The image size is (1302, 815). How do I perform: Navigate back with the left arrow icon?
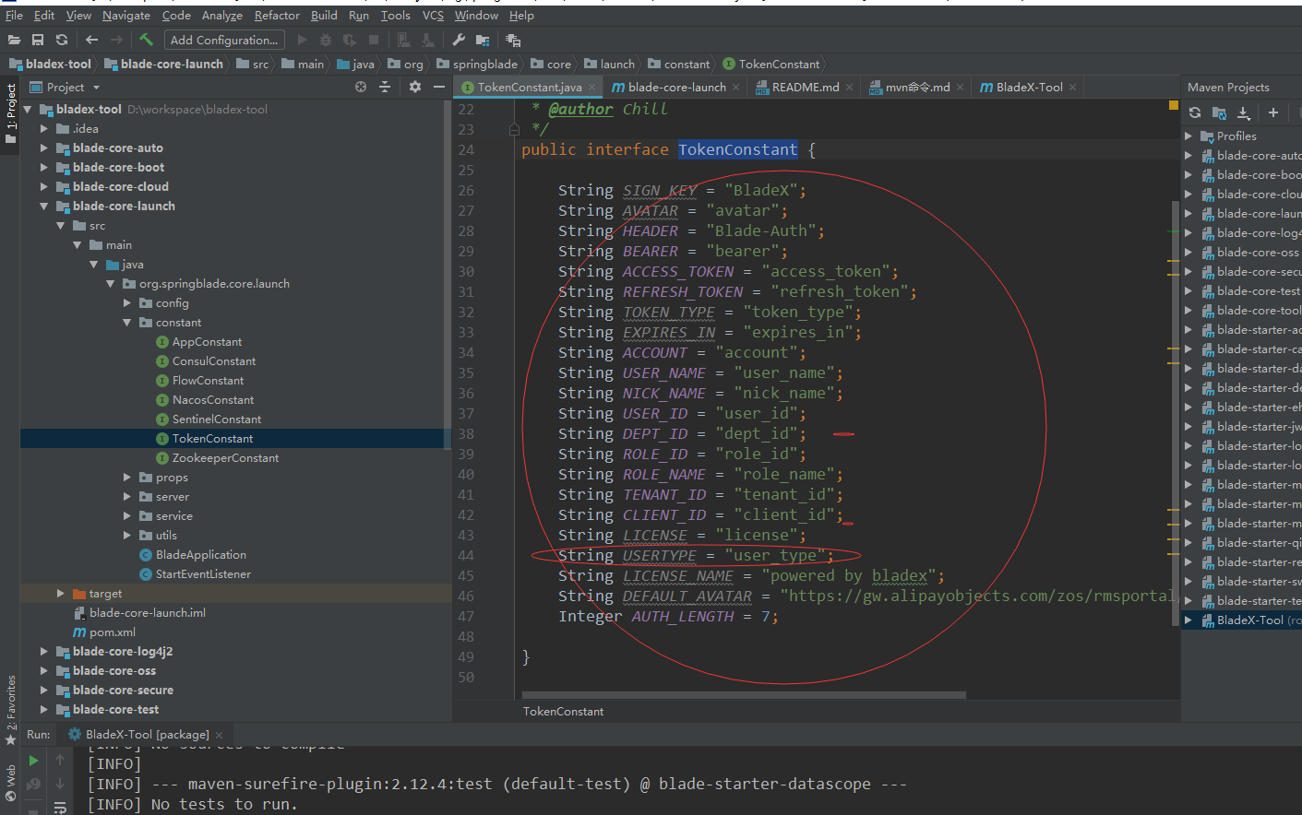click(x=91, y=40)
